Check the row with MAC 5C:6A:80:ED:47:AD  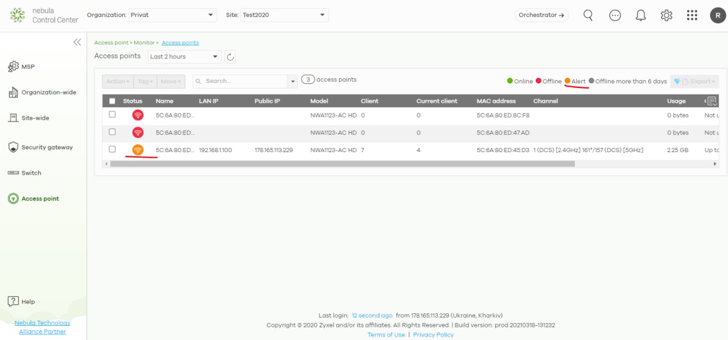click(112, 132)
